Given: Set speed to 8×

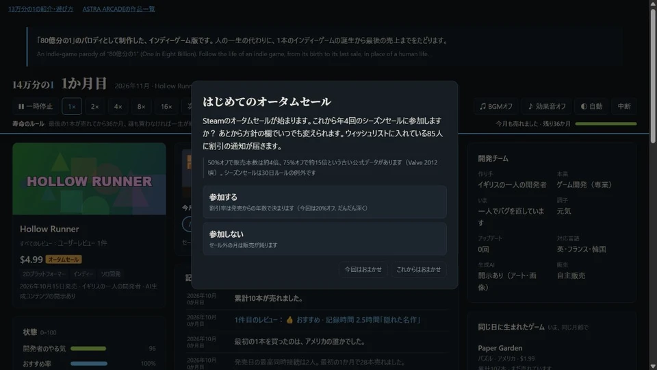Looking at the screenshot, I should pyautogui.click(x=141, y=107).
